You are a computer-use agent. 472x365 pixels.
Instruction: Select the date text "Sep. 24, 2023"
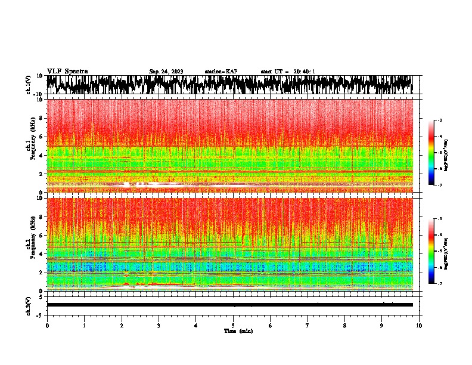pos(166,72)
